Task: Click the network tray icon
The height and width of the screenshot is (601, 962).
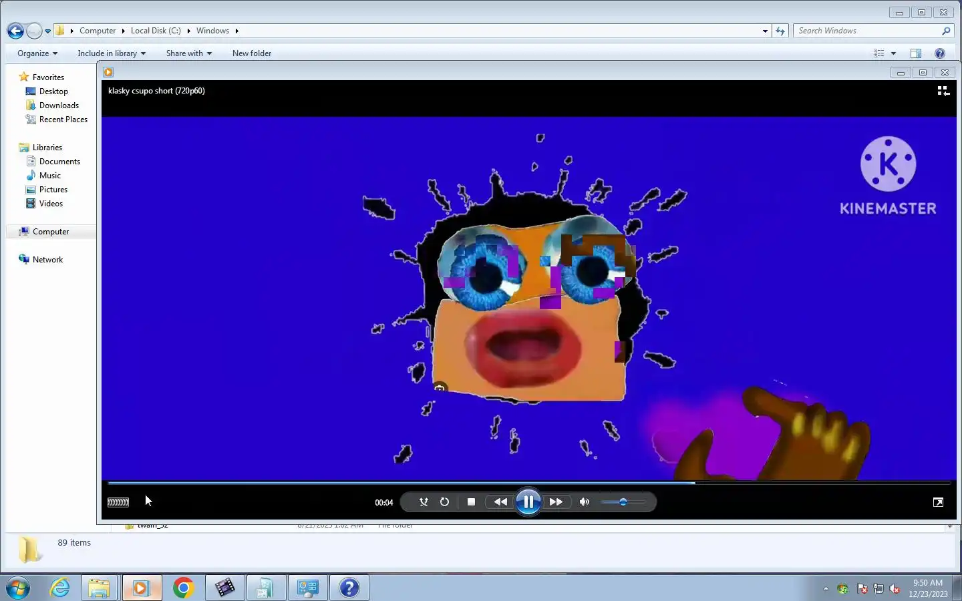Action: [x=878, y=588]
